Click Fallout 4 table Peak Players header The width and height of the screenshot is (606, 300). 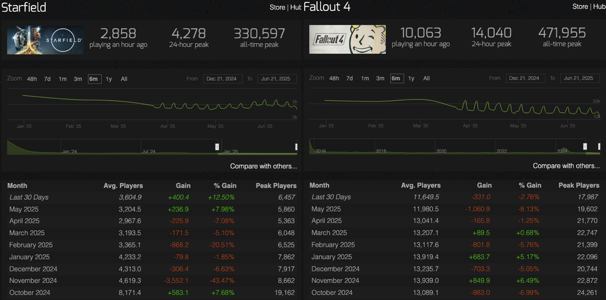(x=579, y=185)
